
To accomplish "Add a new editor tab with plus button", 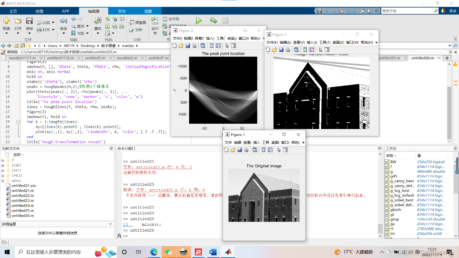I will coord(447,58).
